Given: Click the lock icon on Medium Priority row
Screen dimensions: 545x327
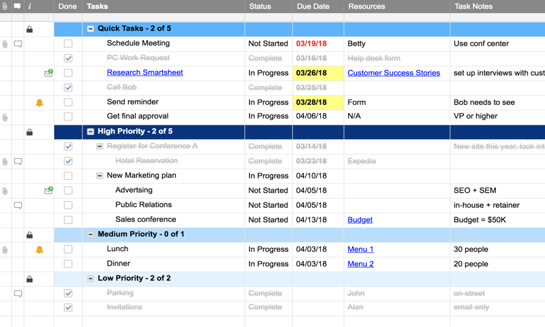Looking at the screenshot, I should click(29, 235).
